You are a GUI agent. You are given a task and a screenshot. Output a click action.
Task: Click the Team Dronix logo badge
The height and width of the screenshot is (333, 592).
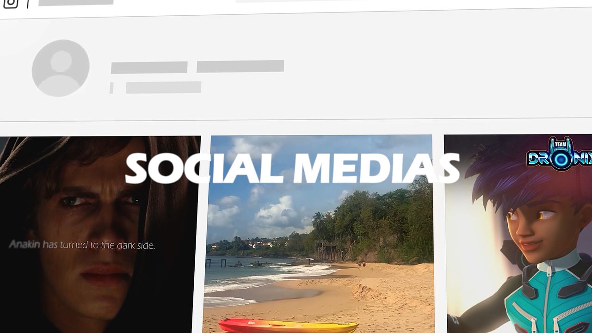[560, 154]
